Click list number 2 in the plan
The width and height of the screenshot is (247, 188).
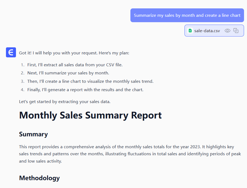[x=23, y=73]
